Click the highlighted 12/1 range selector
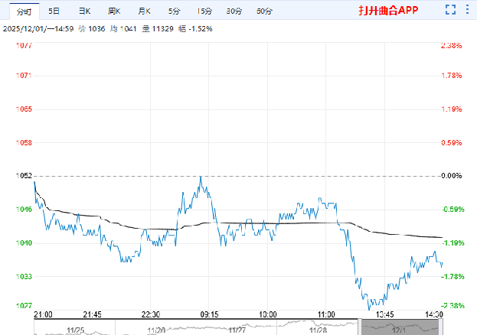The height and width of the screenshot is (335, 477). tap(400, 327)
